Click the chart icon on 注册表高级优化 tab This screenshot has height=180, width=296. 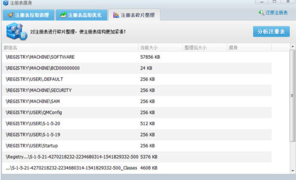[63, 16]
